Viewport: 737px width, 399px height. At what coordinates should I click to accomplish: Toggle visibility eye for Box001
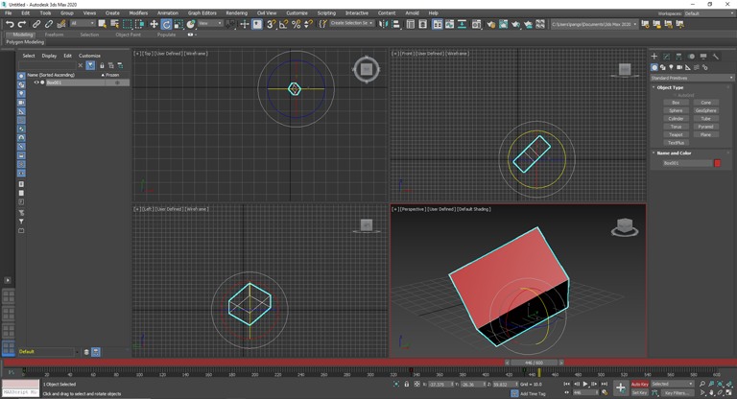click(36, 82)
